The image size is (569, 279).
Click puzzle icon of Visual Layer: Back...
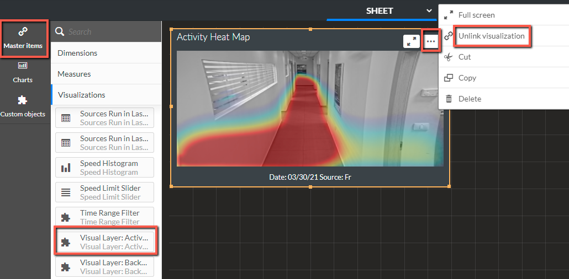66,267
